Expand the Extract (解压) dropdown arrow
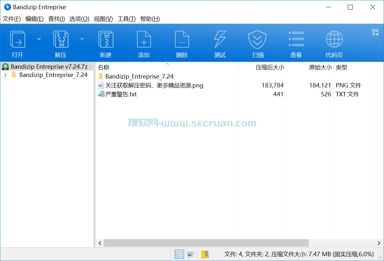Screen dimensions: 384x261 (x=82, y=39)
